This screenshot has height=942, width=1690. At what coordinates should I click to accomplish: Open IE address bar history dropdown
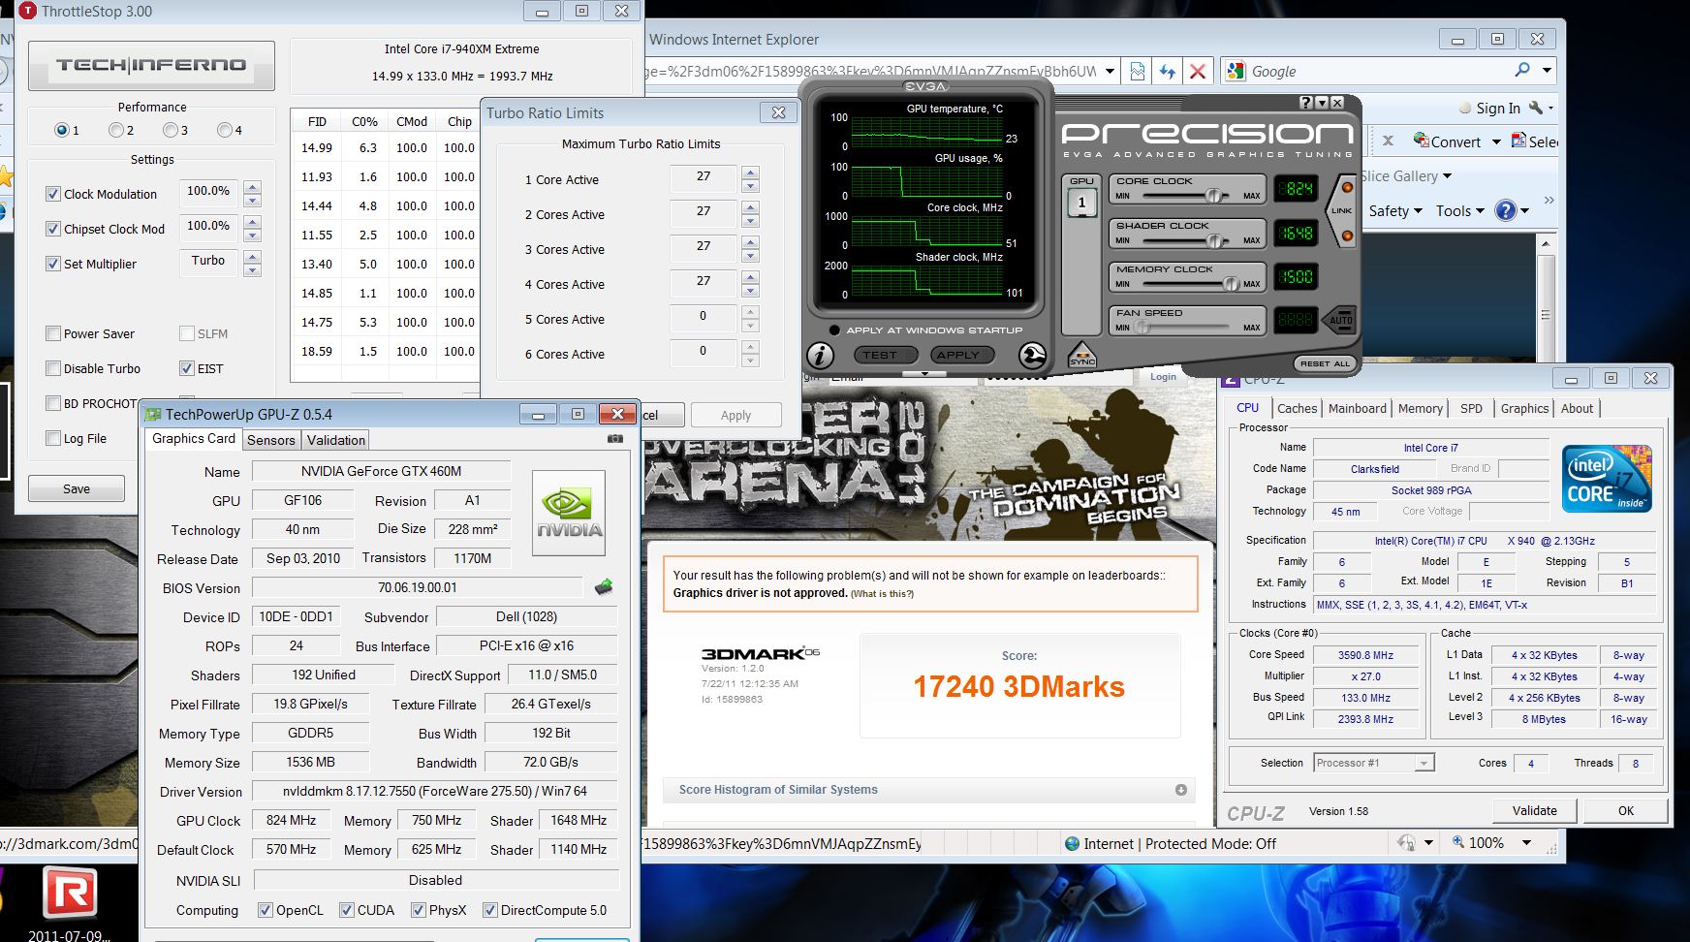pyautogui.click(x=1110, y=71)
